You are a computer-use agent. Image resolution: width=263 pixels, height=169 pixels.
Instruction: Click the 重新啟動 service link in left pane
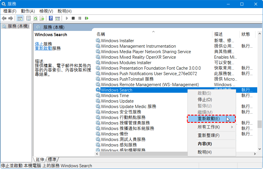pos(43,49)
